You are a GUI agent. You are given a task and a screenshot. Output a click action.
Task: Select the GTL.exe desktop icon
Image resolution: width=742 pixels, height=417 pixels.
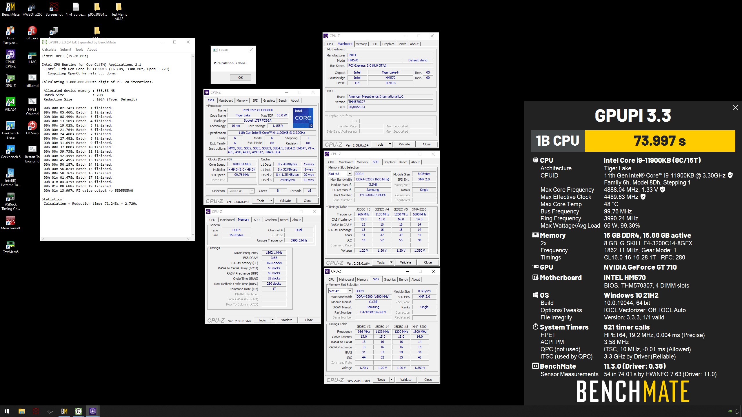pos(32,33)
